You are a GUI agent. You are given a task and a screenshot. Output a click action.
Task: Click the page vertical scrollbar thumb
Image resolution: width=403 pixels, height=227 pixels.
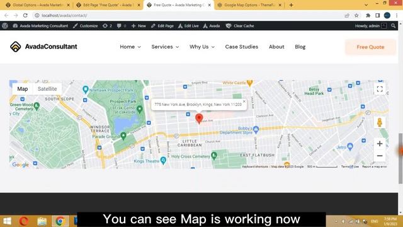400,158
